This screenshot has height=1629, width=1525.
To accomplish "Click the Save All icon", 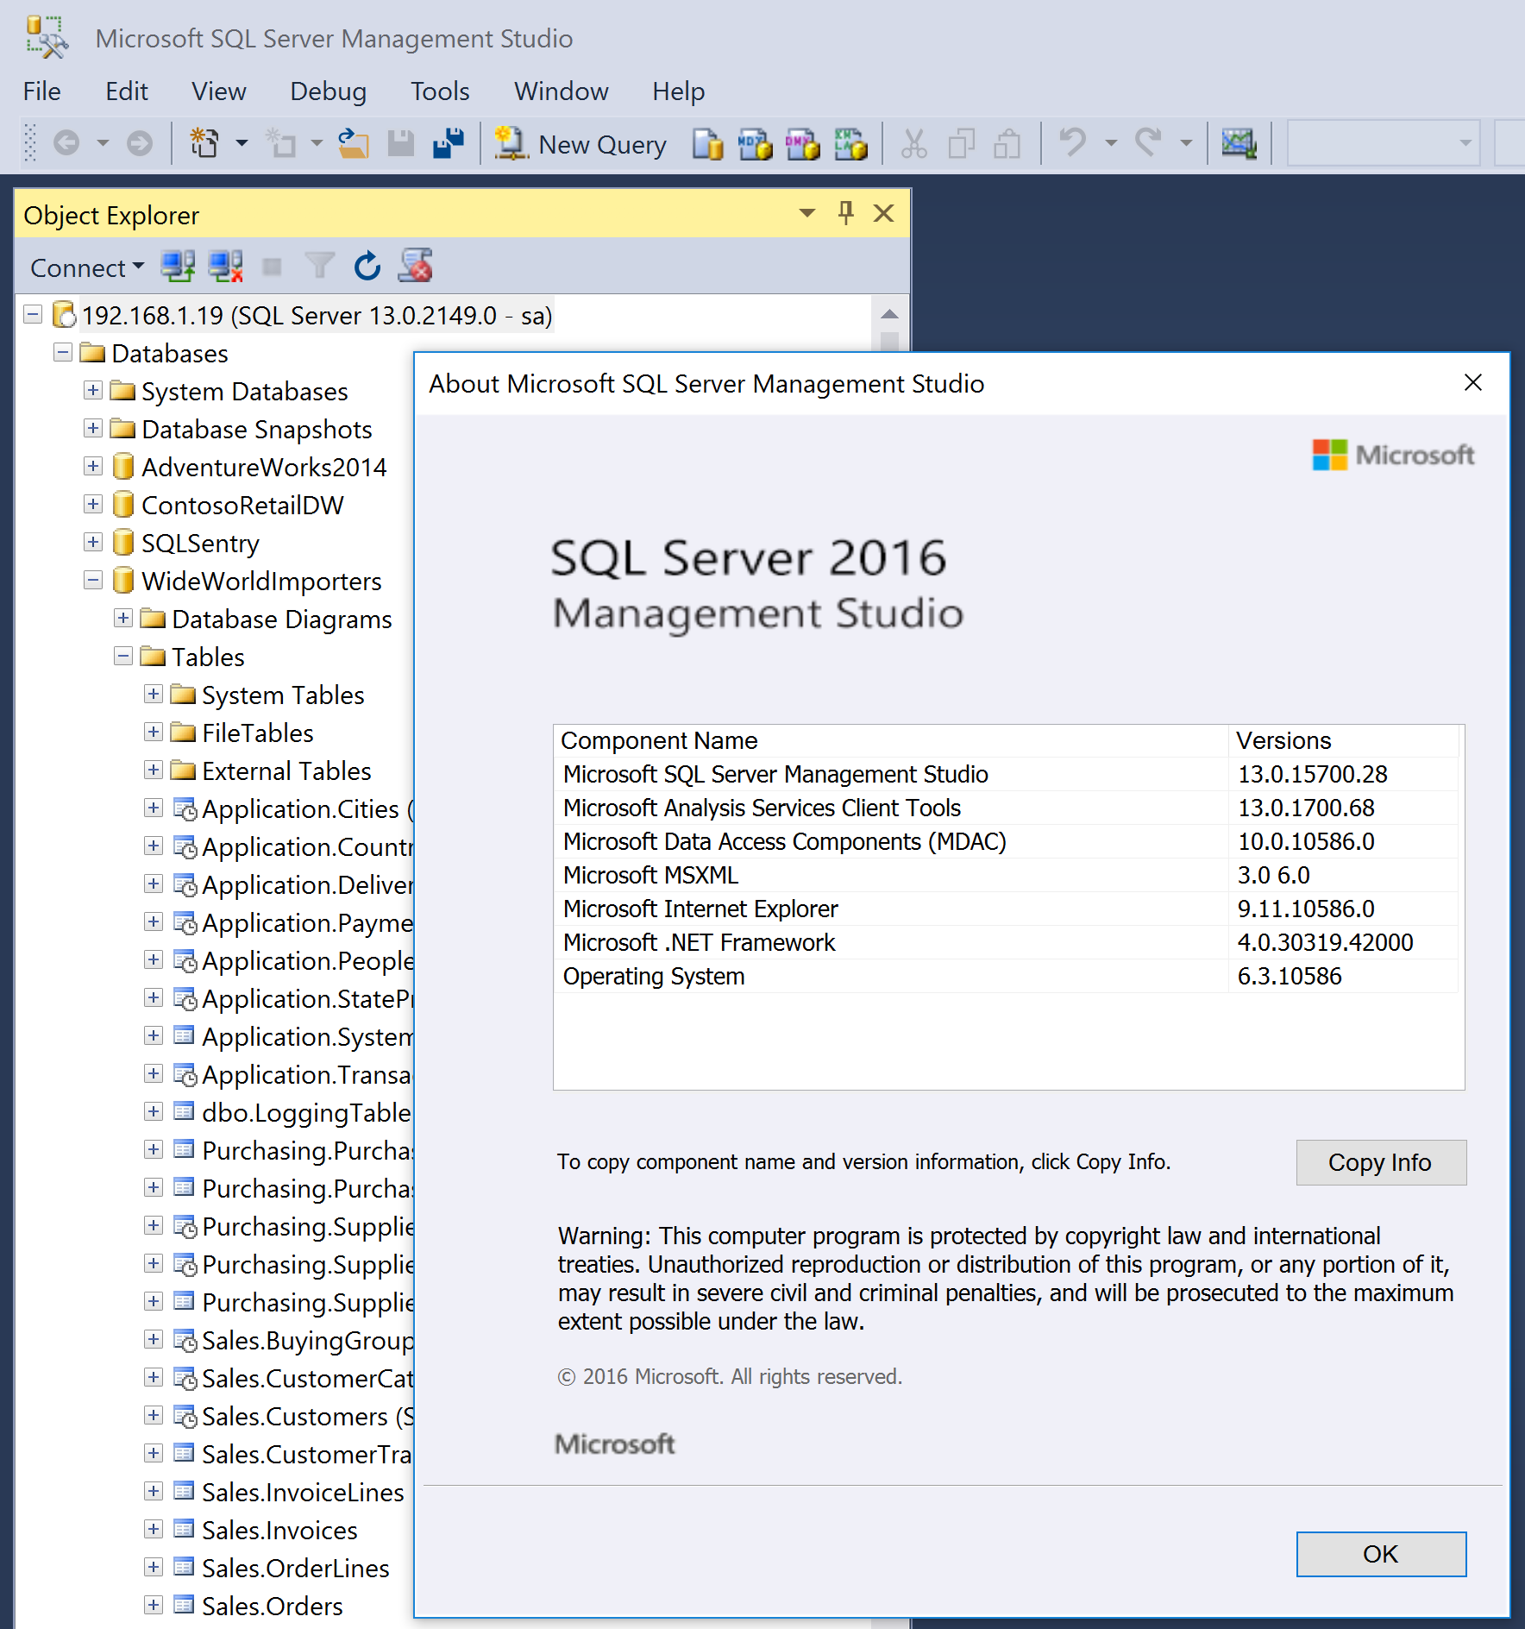I will tap(449, 143).
